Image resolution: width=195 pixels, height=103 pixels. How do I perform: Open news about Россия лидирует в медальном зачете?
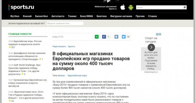pos(25,43)
